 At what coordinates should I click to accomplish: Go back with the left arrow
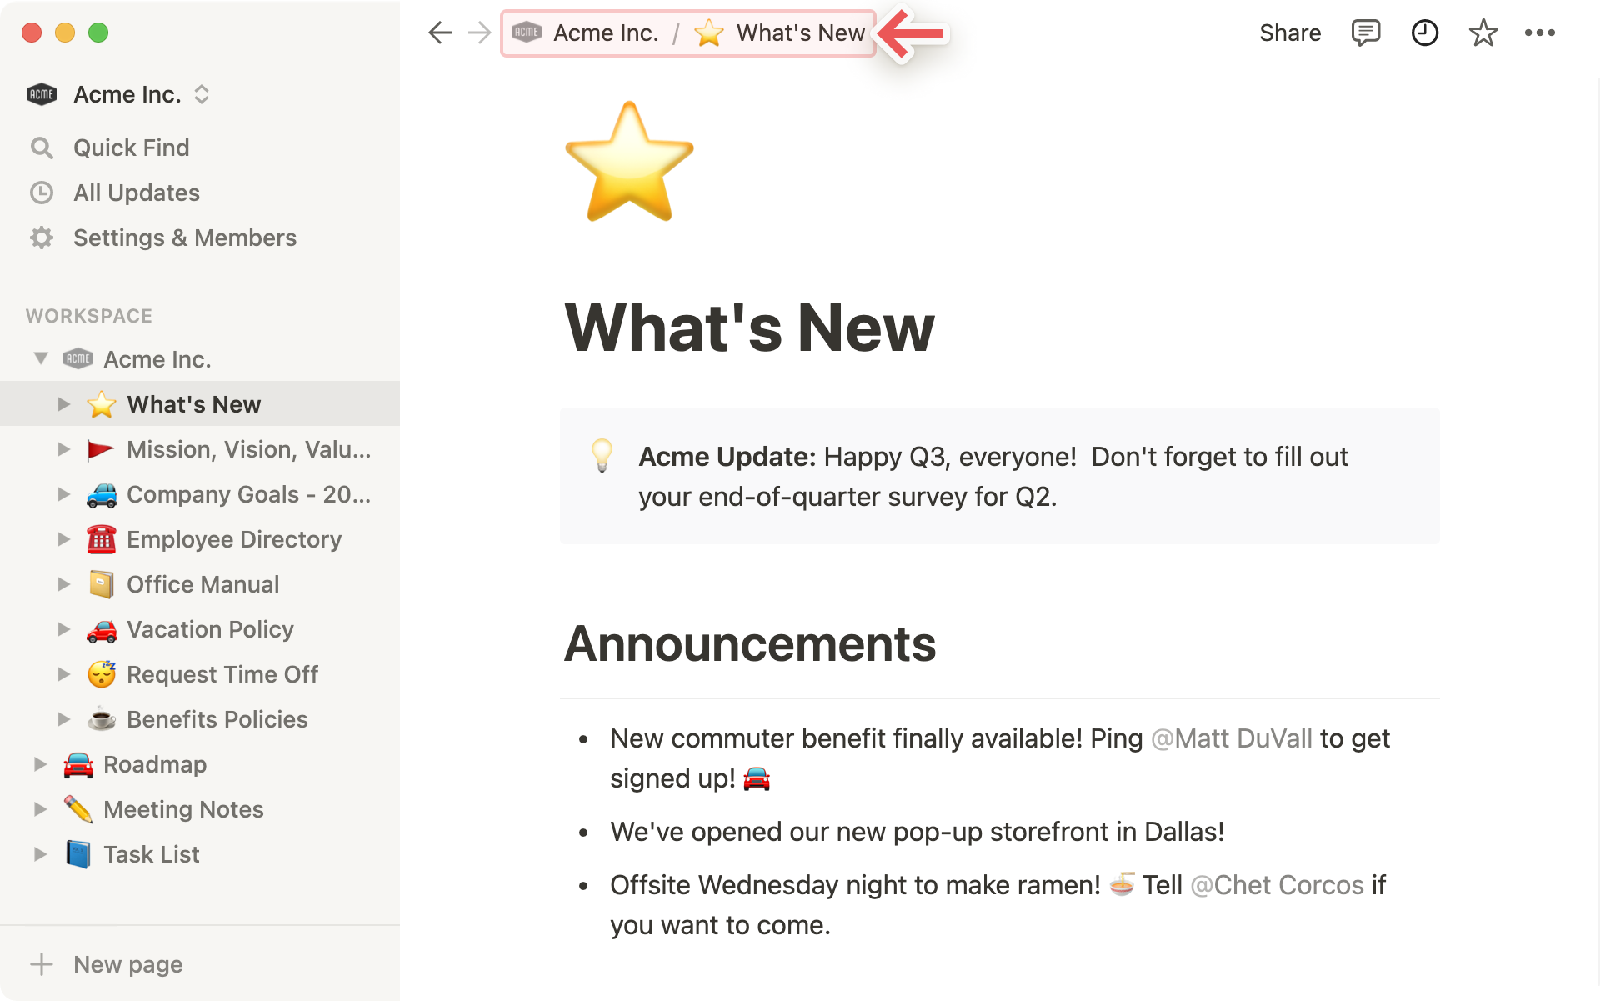(x=439, y=33)
